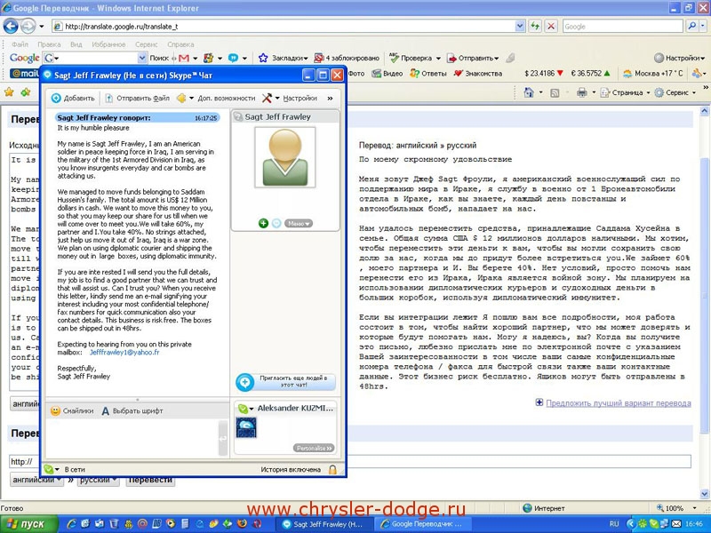Click Отправить in Google toolbar

click(473, 58)
